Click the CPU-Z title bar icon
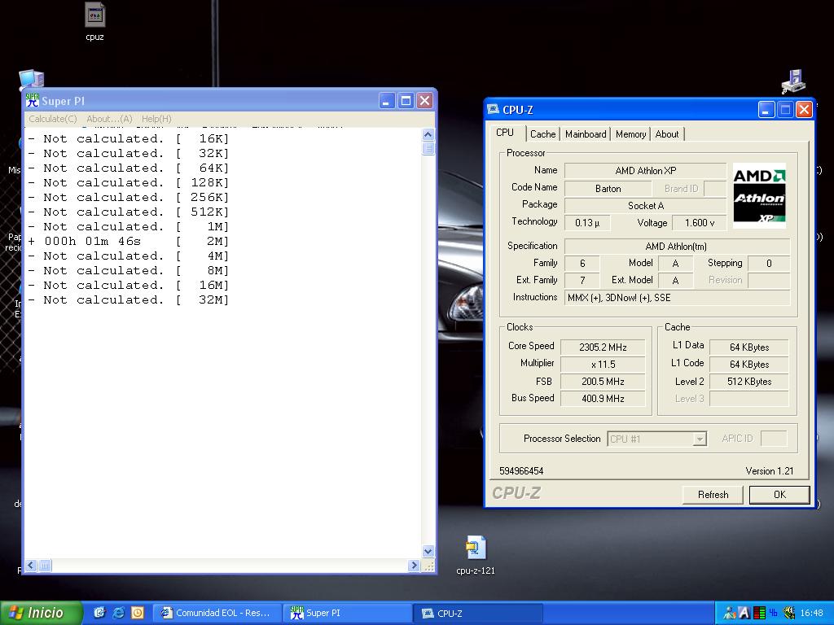Screen dimensions: 834x625 click(x=494, y=110)
